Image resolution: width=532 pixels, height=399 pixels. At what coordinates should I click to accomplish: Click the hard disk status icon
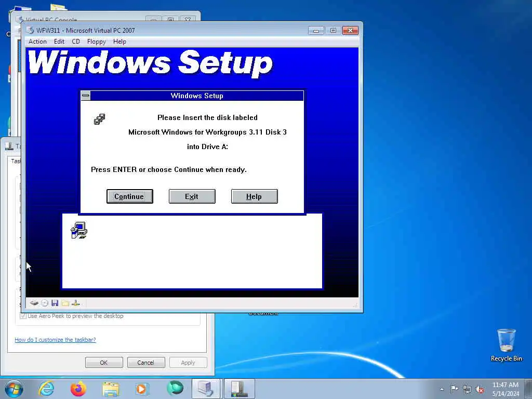[34, 303]
